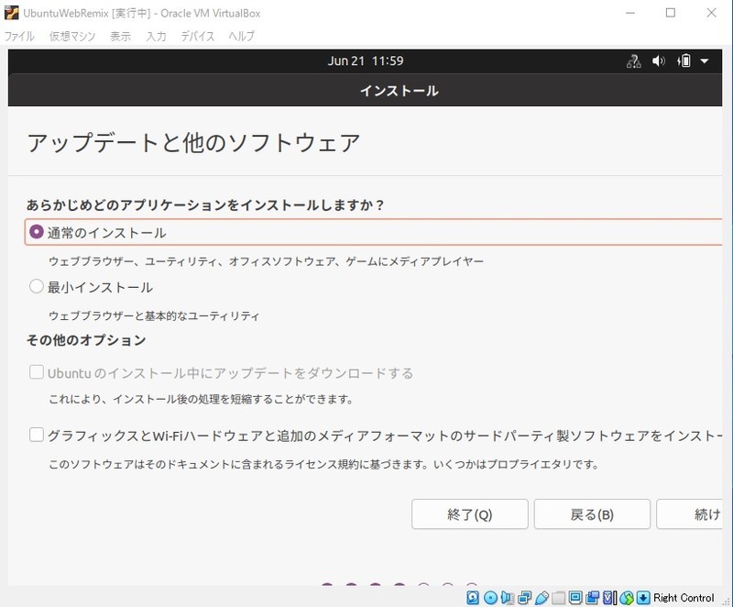
Task: Click the Ubuntu volume speaker icon in the top bar
Action: click(658, 61)
